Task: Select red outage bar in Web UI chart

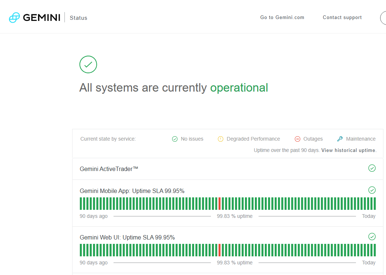Action: click(219, 250)
